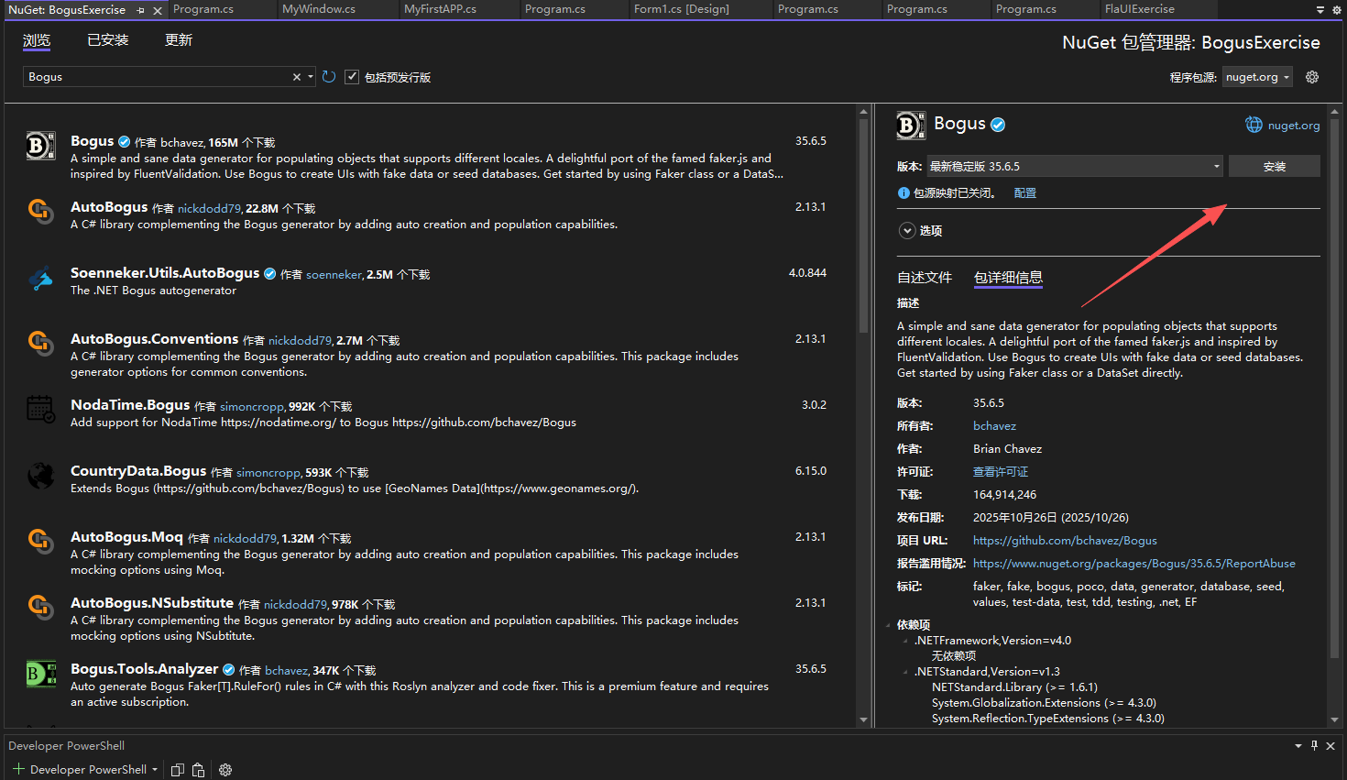Click the AutoBogus.Conventions package icon
Image resolution: width=1347 pixels, height=780 pixels.
pos(41,343)
